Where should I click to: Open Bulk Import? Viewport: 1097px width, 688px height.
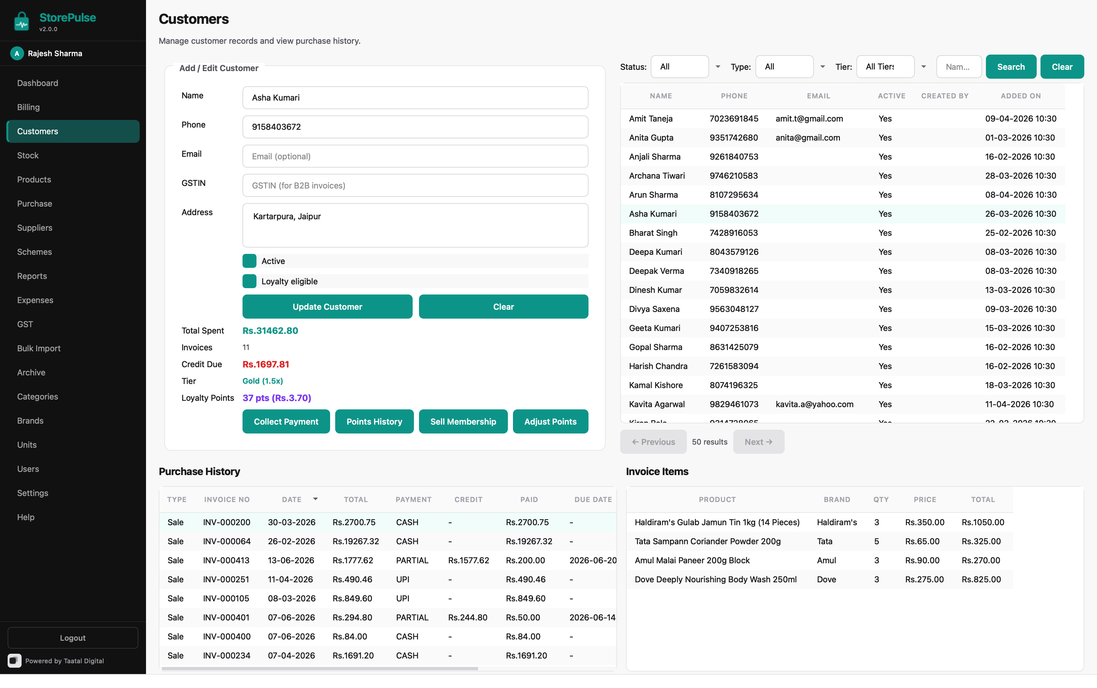(73, 348)
